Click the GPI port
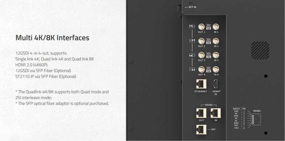 tap(201, 129)
